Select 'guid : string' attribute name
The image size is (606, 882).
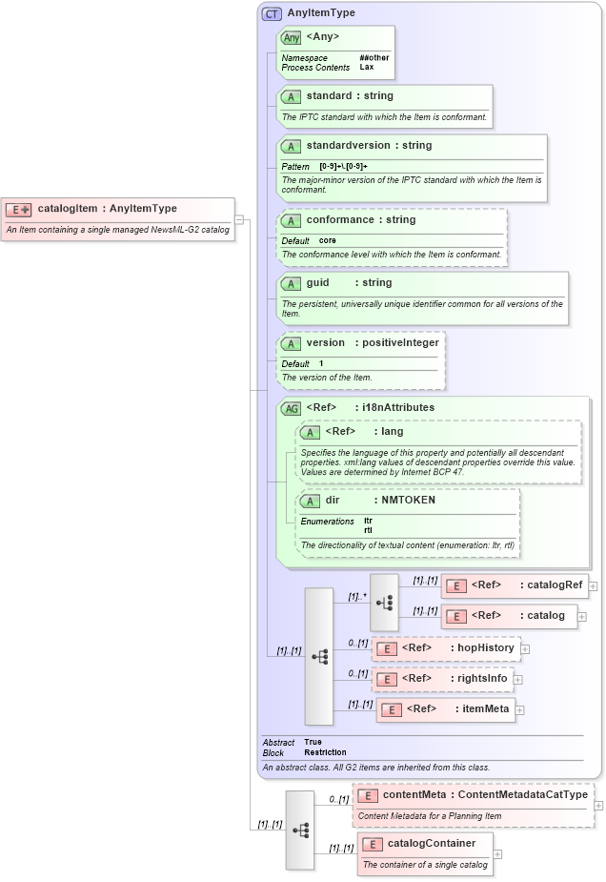pyautogui.click(x=349, y=283)
